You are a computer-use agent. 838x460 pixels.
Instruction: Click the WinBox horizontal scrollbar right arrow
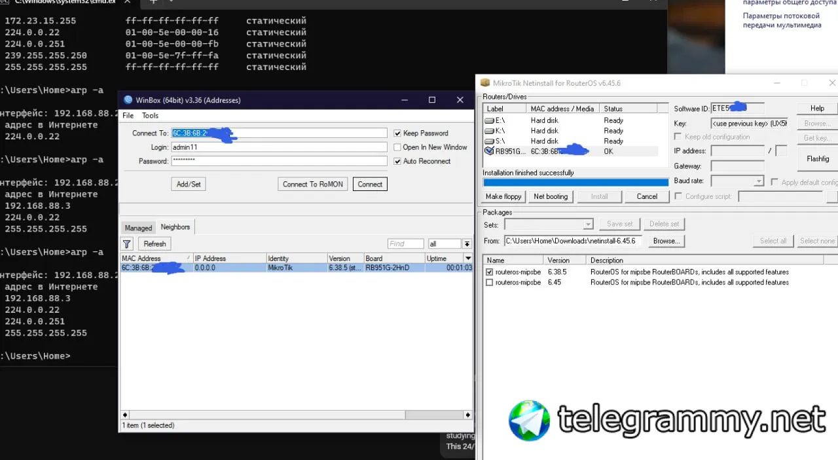pyautogui.click(x=468, y=415)
